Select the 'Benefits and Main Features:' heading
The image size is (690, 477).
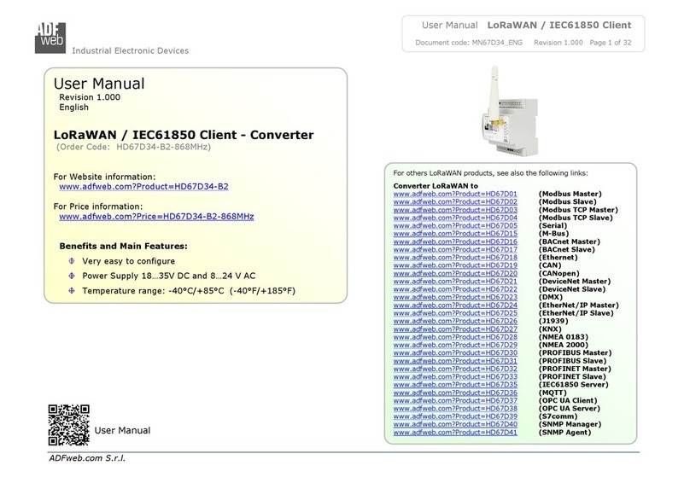(x=123, y=247)
